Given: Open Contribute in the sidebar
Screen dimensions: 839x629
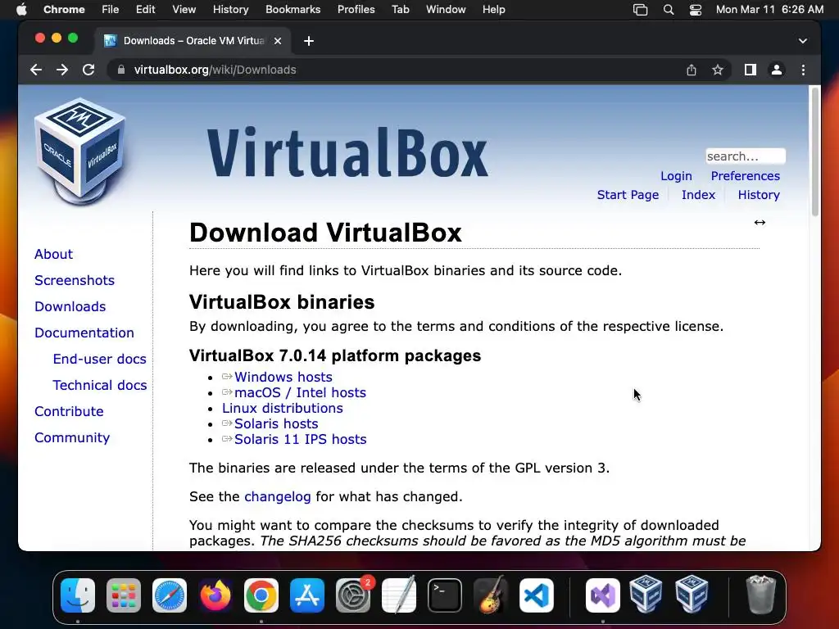Looking at the screenshot, I should pos(69,411).
